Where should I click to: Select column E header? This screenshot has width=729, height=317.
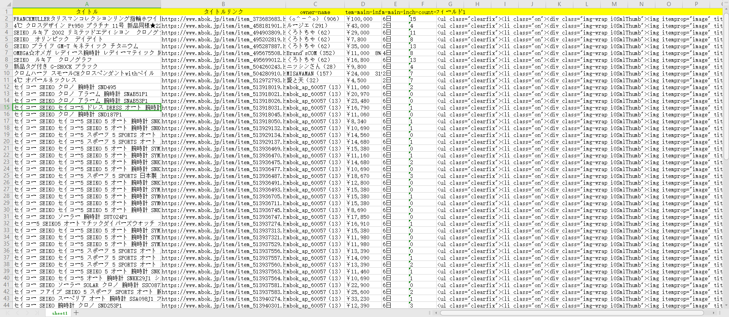[395, 4]
